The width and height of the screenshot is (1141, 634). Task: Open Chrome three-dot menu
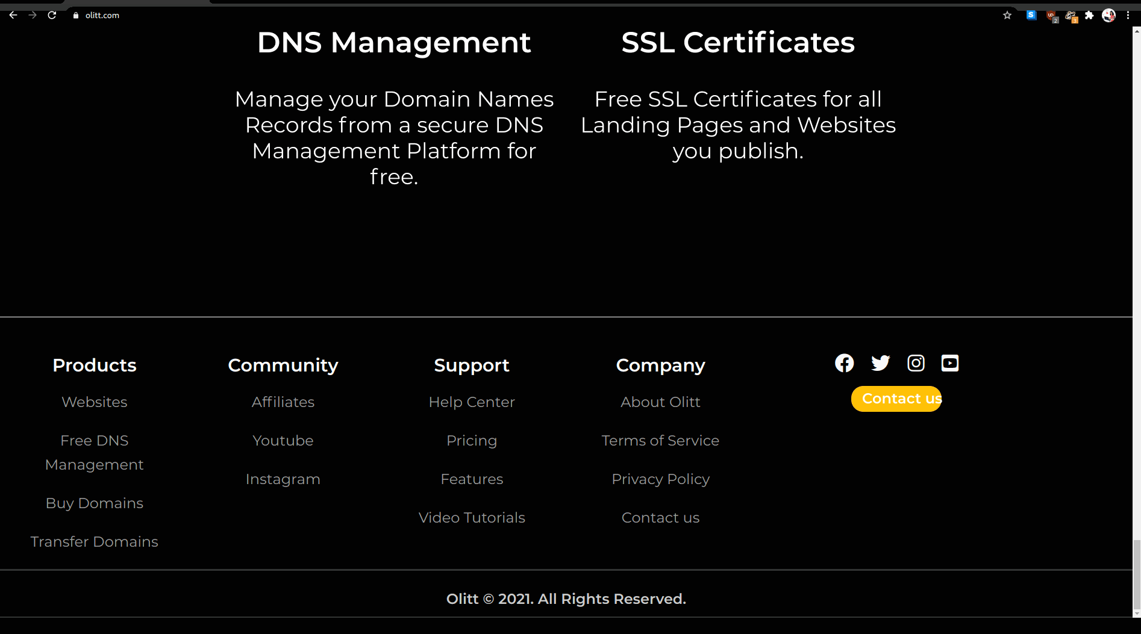[x=1128, y=15]
